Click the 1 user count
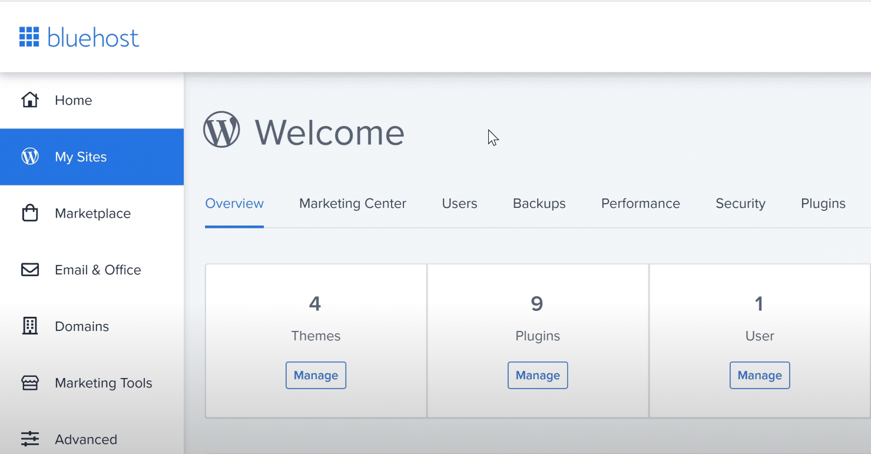The image size is (871, 454). coord(759,304)
